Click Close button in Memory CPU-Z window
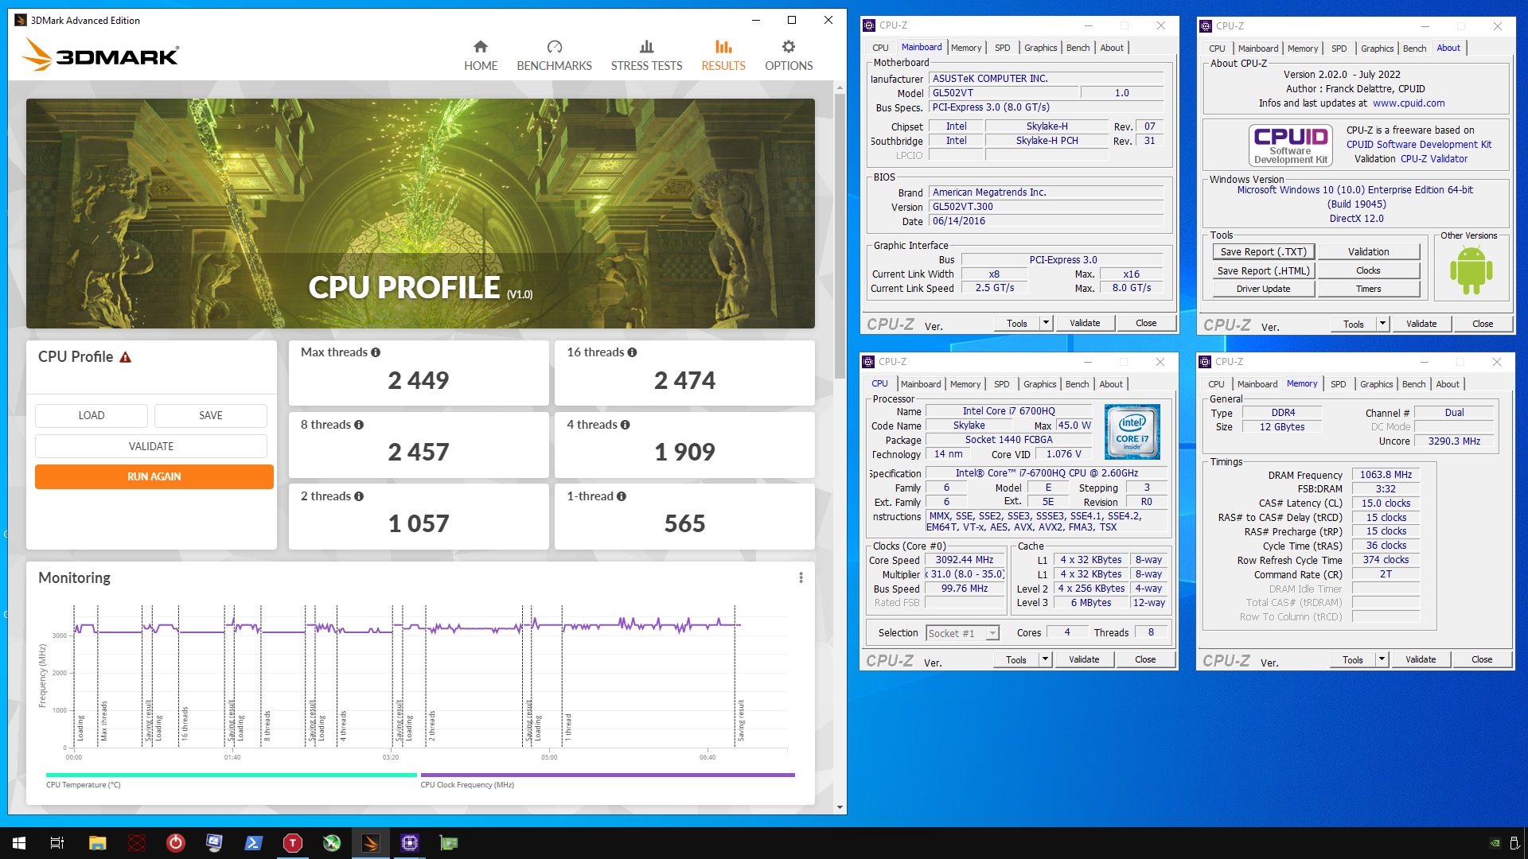 [x=1481, y=659]
